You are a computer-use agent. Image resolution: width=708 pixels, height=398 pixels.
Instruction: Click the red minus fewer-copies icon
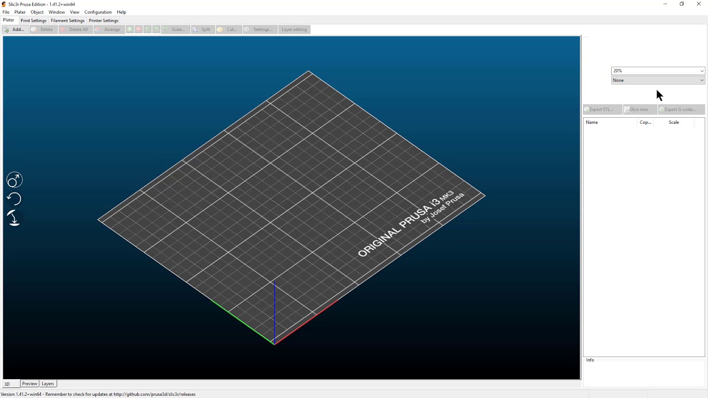(139, 29)
